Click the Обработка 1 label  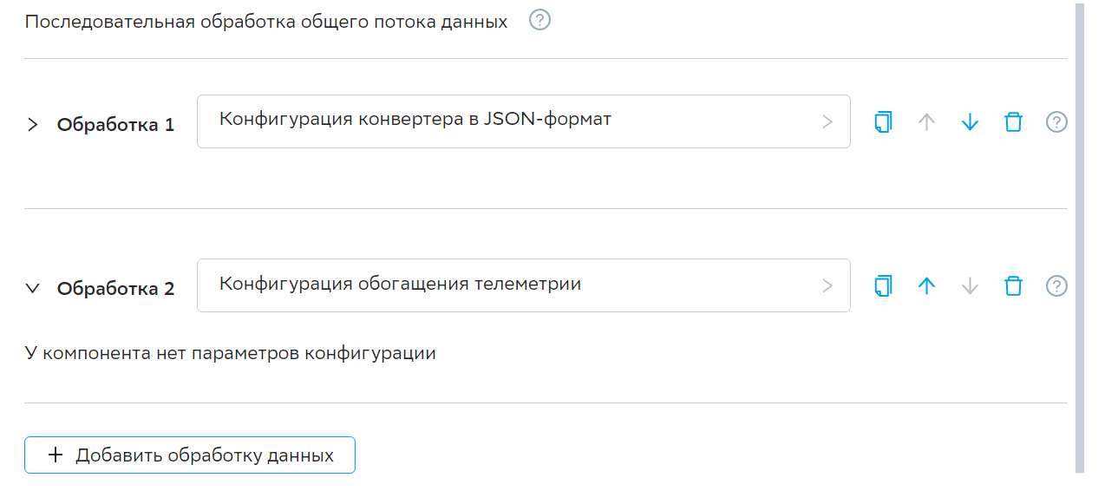(x=115, y=125)
